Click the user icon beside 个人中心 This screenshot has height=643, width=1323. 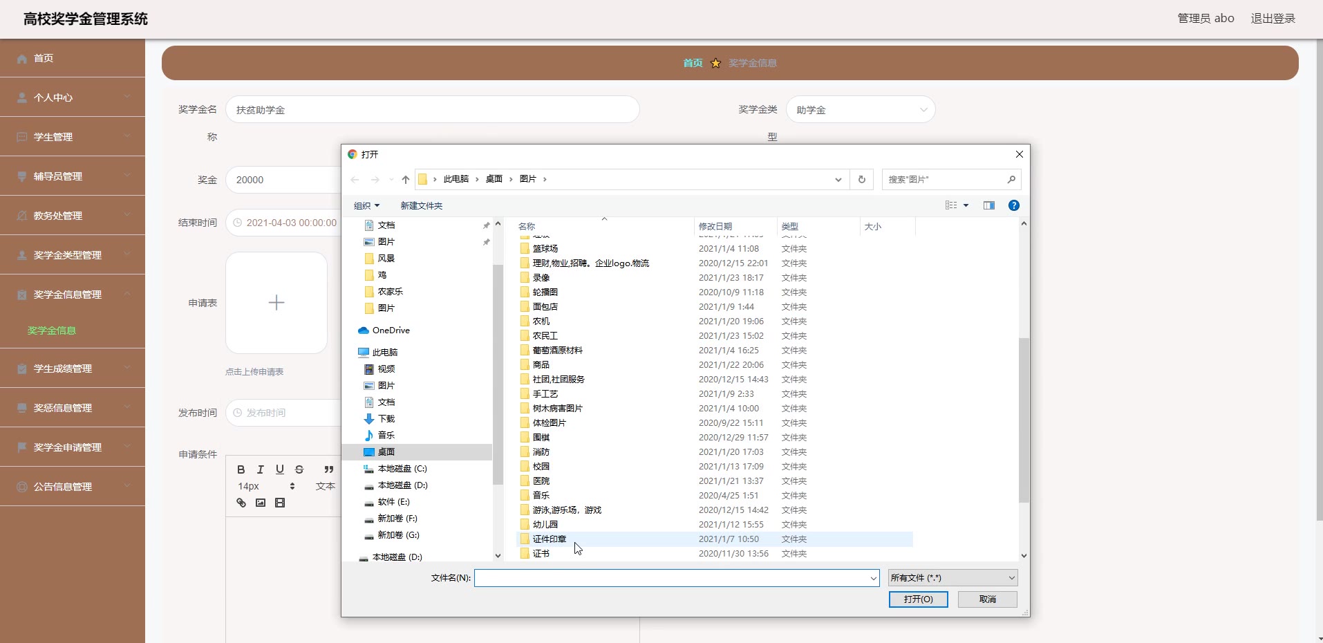22,98
